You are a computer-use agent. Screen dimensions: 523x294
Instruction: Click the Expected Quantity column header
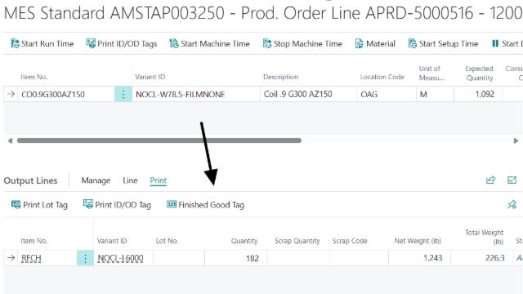(480, 73)
